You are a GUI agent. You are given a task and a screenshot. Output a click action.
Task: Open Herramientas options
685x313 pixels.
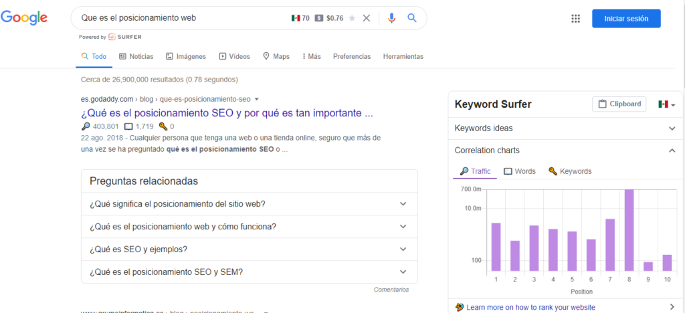pyautogui.click(x=403, y=56)
